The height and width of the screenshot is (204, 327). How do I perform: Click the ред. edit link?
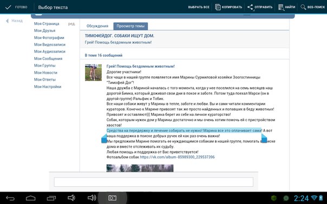coord(71,24)
